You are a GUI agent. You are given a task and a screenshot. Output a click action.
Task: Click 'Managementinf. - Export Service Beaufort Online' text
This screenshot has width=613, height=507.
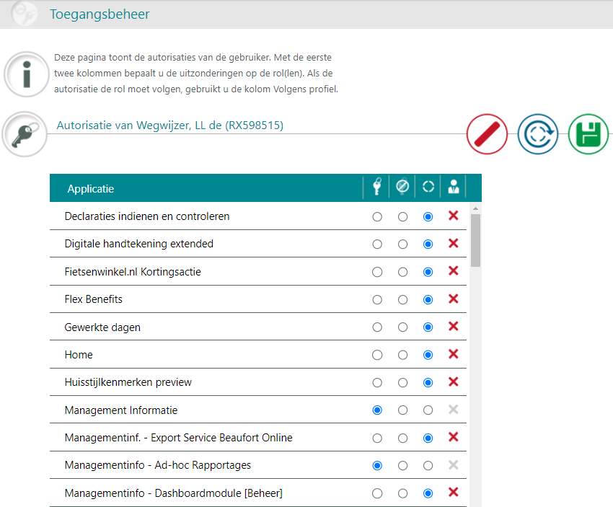tap(178, 438)
